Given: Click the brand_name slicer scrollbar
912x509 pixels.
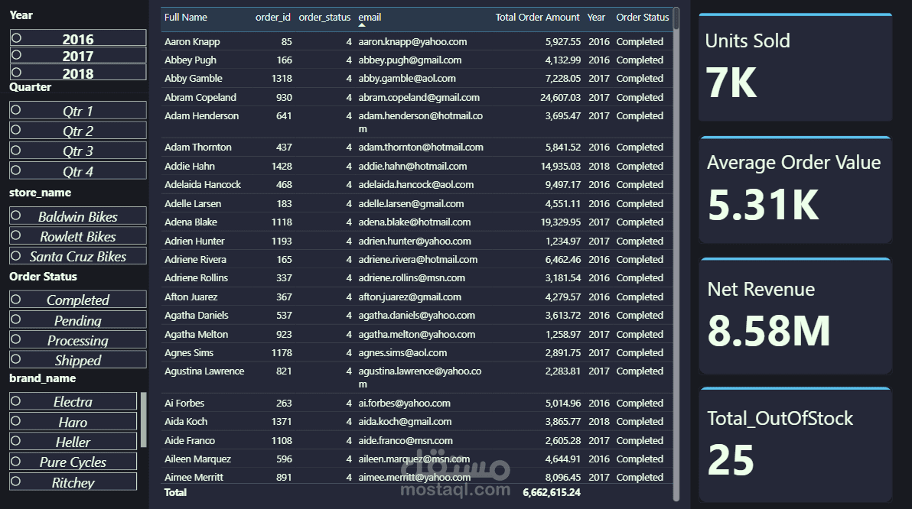Looking at the screenshot, I should [143, 420].
